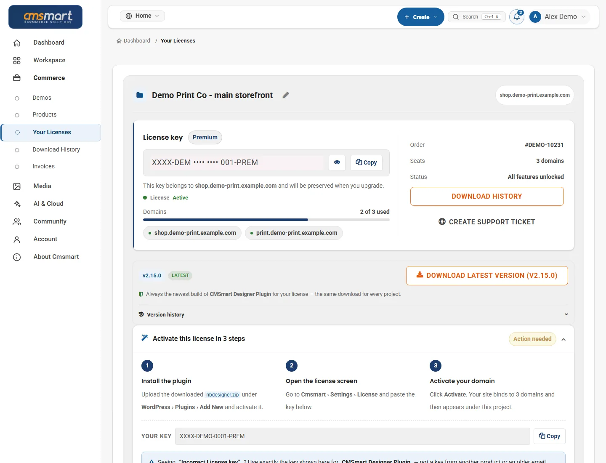Click the Action needed badge

[532, 339]
